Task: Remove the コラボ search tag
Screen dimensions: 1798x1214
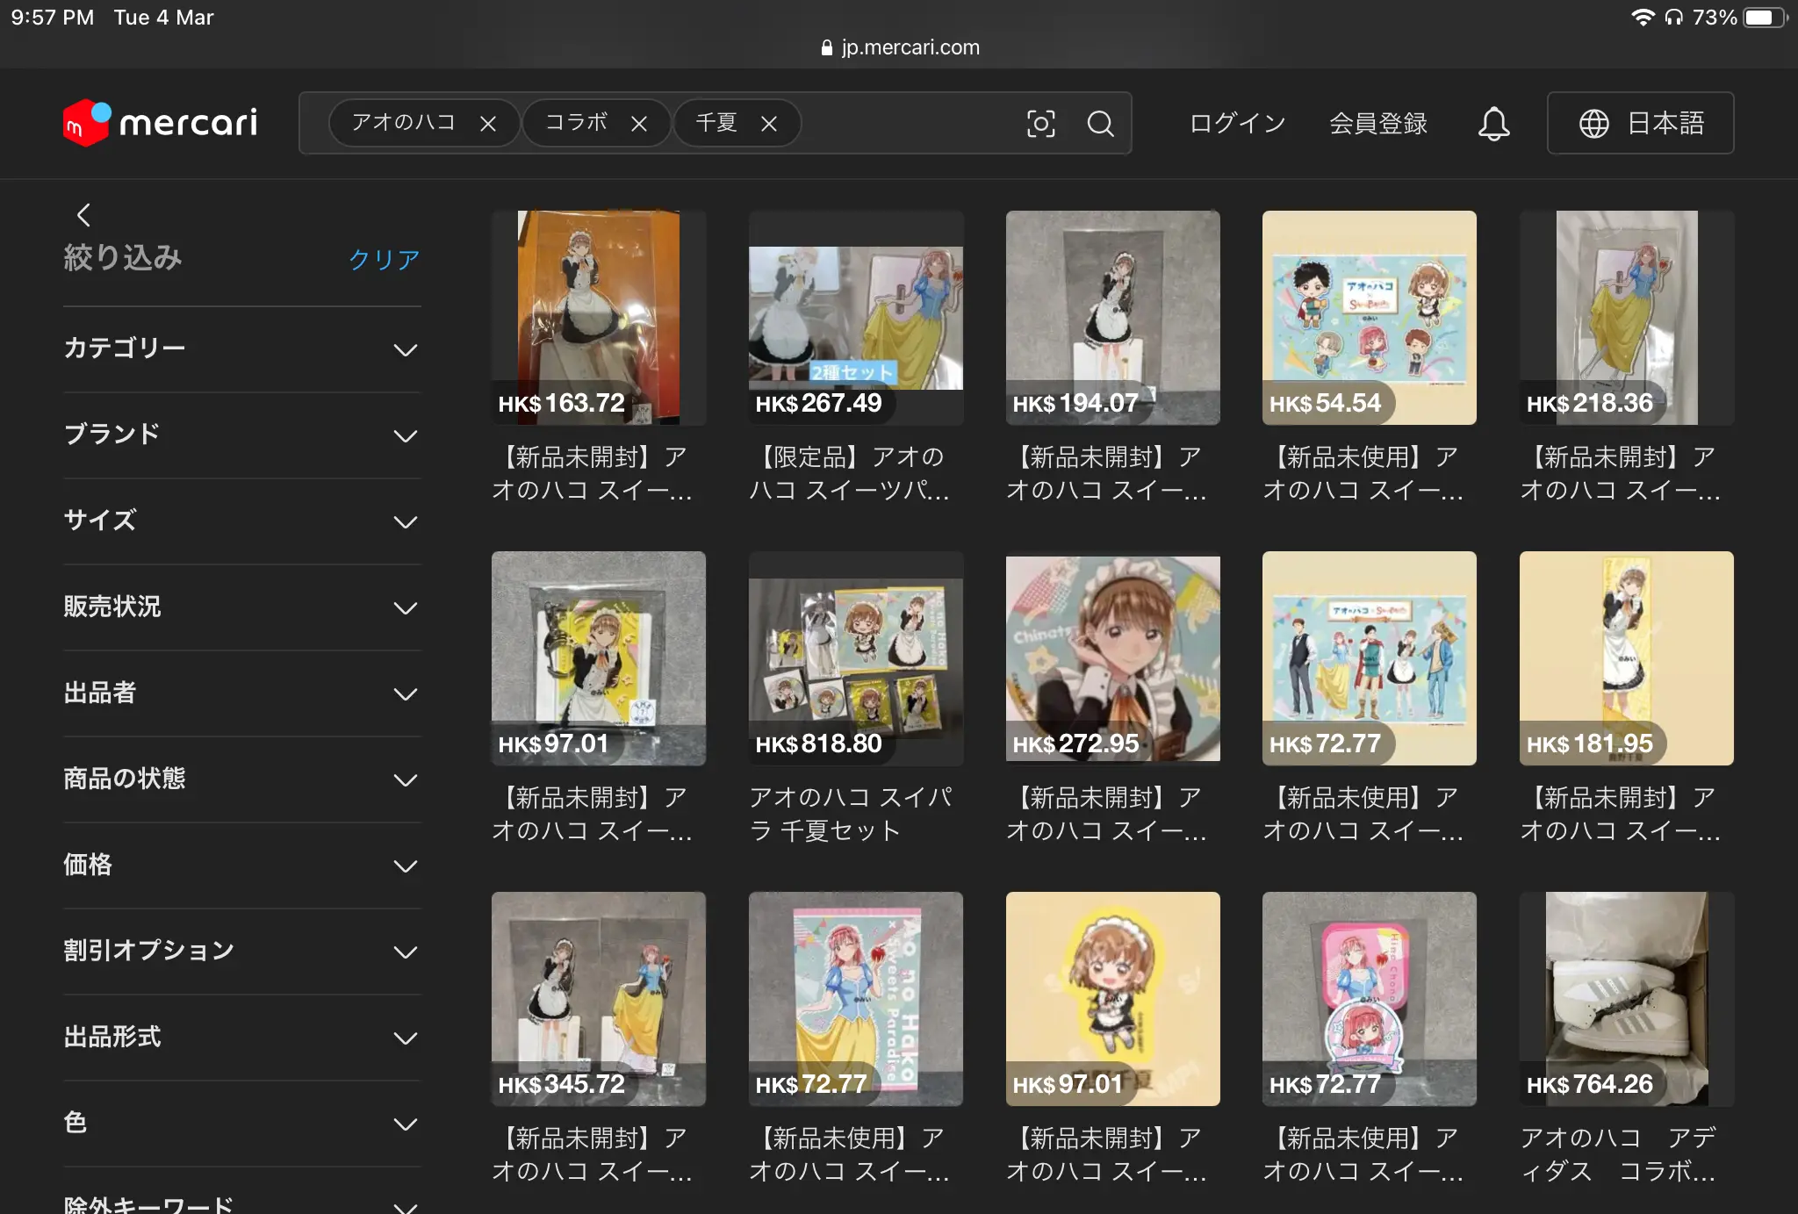Action: pos(639,124)
